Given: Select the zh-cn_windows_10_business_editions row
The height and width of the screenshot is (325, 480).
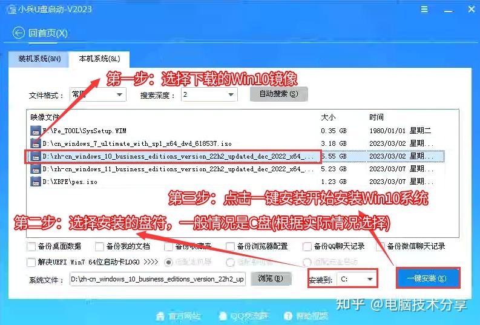Looking at the screenshot, I should point(235,156).
